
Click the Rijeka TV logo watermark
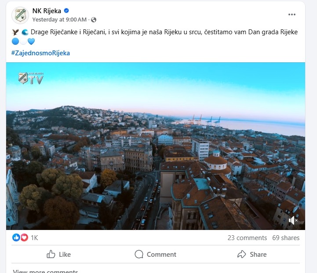click(x=30, y=78)
